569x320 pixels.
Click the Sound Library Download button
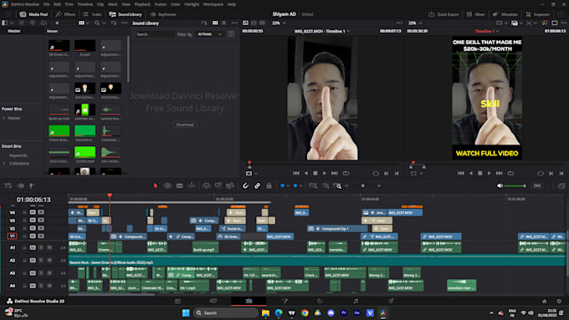[185, 124]
